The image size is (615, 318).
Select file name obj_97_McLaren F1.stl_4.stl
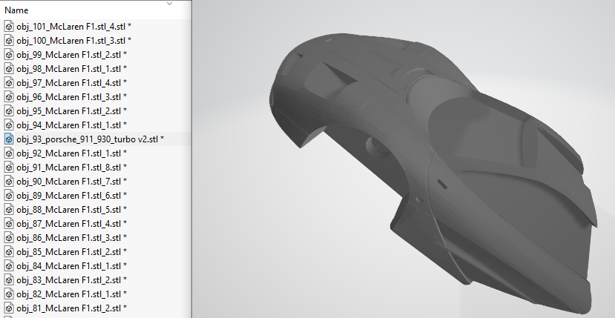click(x=72, y=83)
